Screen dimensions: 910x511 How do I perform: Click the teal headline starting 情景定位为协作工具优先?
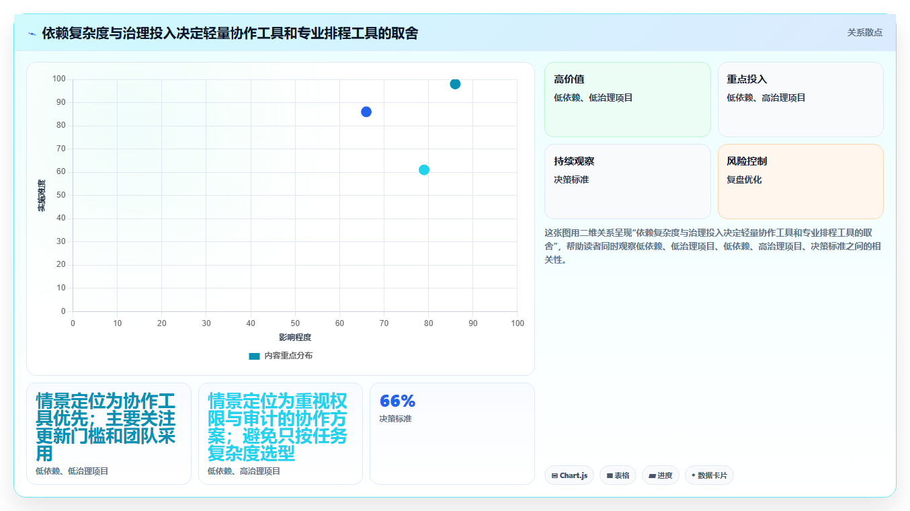coord(106,428)
